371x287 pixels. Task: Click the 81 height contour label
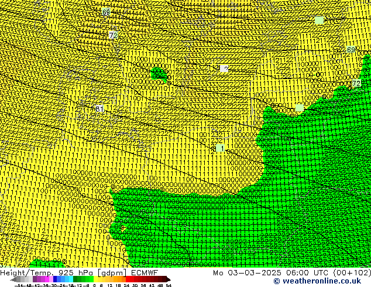[99, 109]
